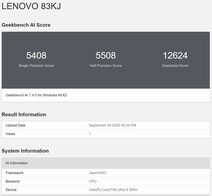Select the 12624 quantized score value
The width and height of the screenshot is (212, 196).
click(175, 56)
